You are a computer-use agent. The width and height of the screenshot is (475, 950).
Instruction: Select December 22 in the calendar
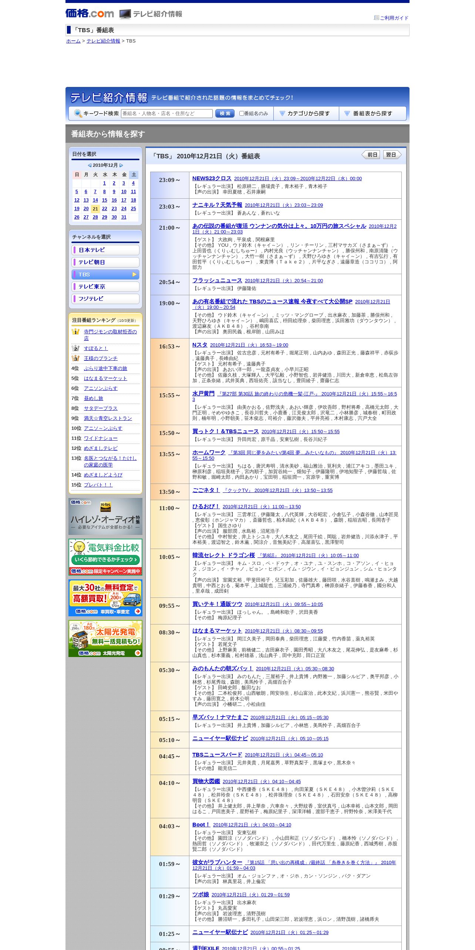point(105,209)
